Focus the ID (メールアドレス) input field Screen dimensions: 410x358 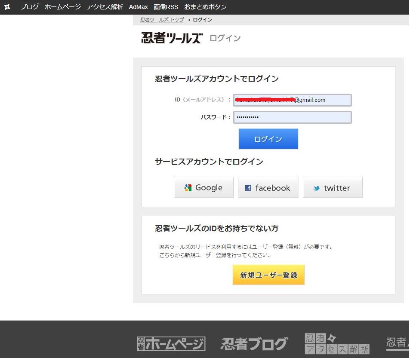click(x=292, y=100)
